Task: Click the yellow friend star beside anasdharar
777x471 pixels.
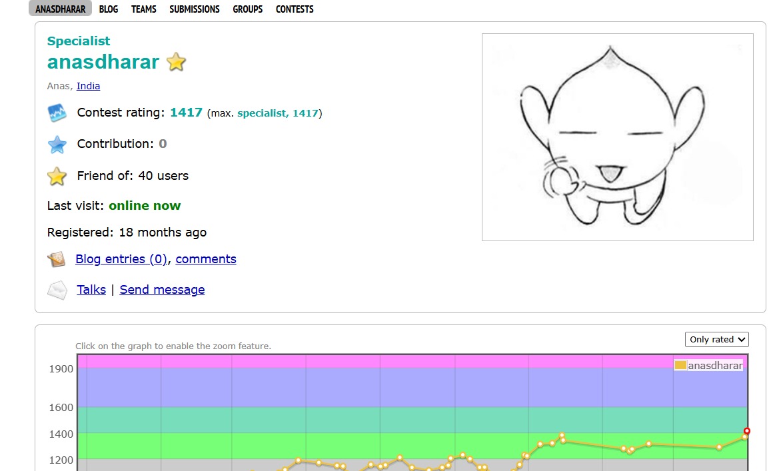Action: [176, 63]
